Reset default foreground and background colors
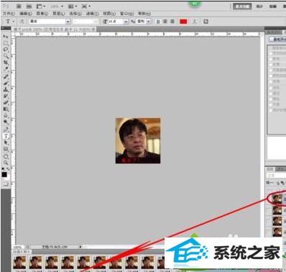 3,169
